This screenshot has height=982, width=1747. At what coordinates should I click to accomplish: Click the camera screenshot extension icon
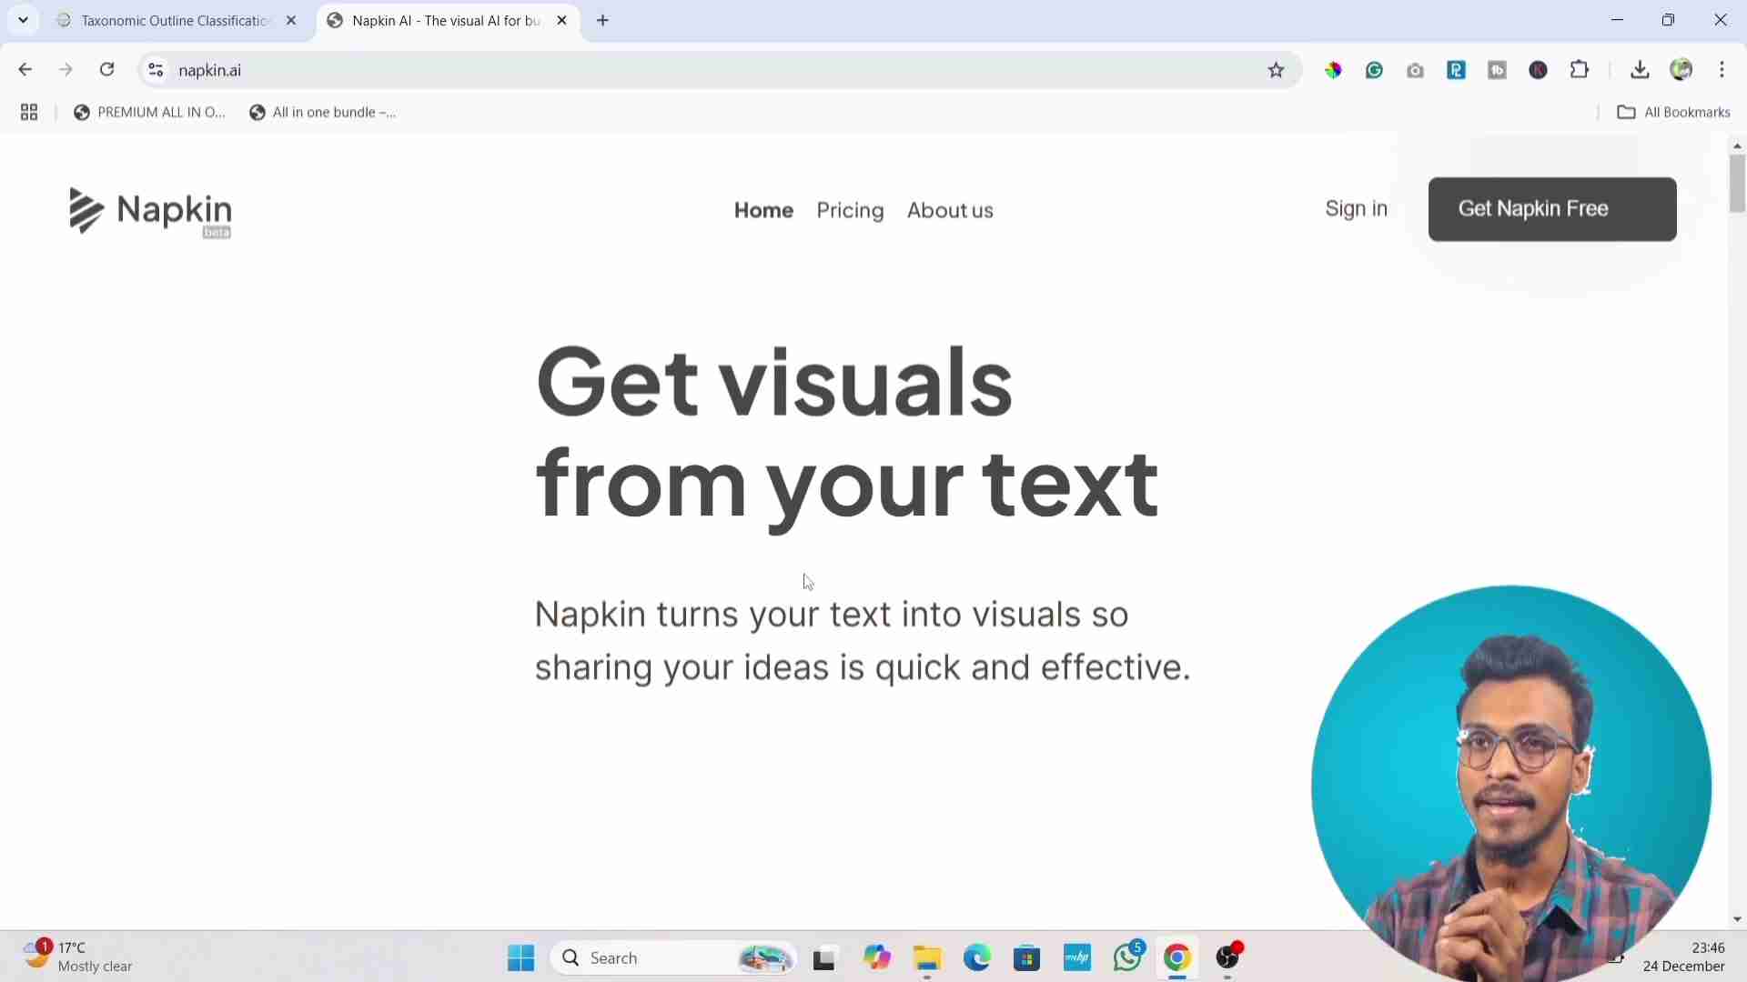(x=1416, y=70)
